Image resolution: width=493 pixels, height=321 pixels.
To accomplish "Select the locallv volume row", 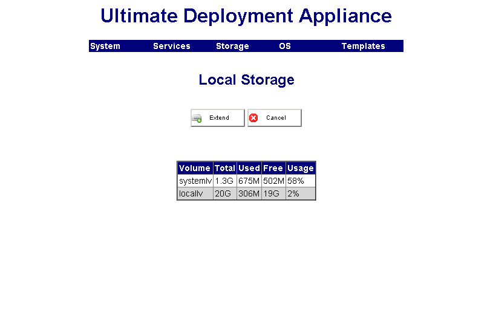I will tap(247, 193).
